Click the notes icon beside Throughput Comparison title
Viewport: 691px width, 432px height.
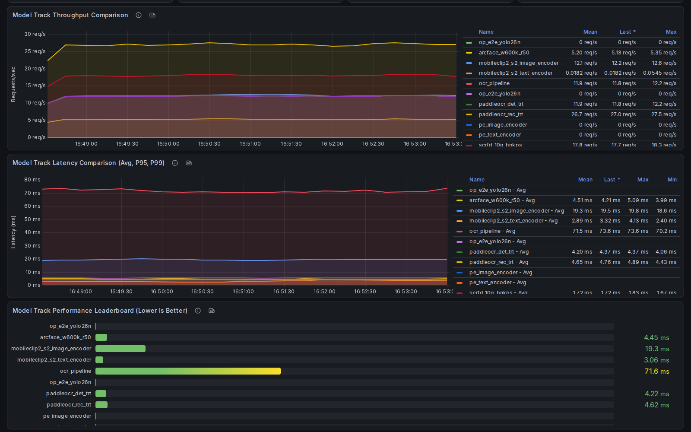tap(152, 15)
